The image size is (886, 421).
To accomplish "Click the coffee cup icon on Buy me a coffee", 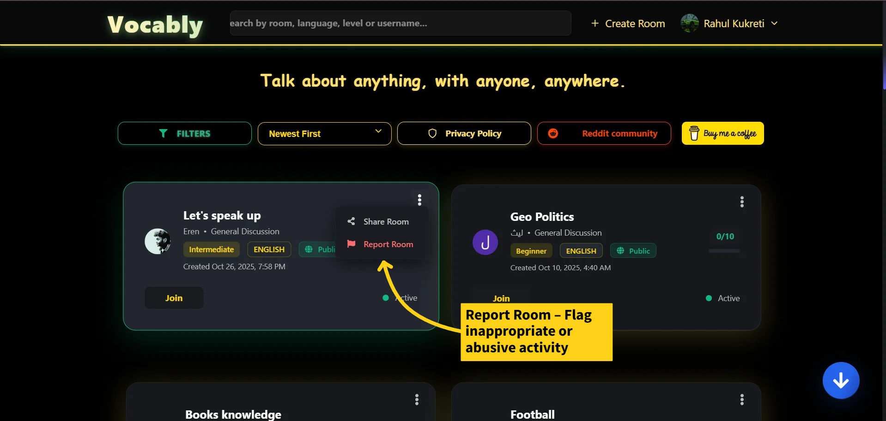I will pyautogui.click(x=694, y=133).
